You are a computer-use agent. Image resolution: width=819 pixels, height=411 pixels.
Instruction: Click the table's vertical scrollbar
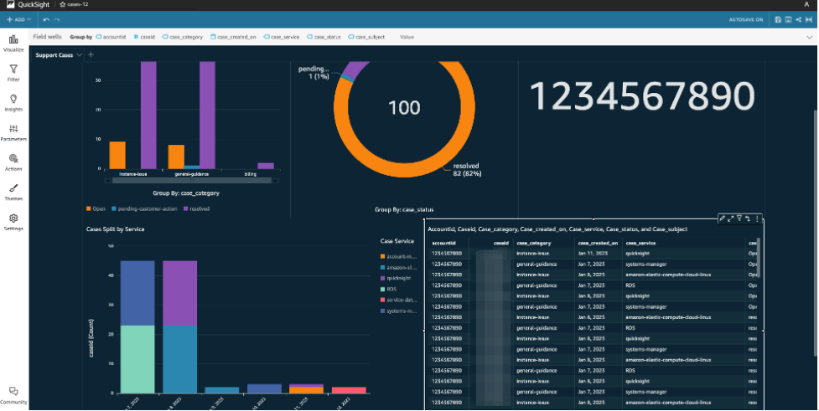pos(759,258)
